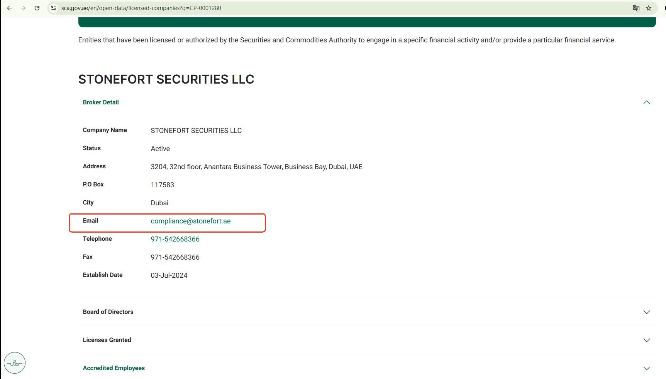Open the Accredited Employees section title
Image resolution: width=666 pixels, height=379 pixels.
click(x=114, y=368)
